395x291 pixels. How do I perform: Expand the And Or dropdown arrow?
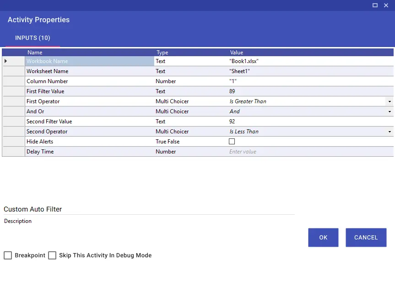click(390, 111)
